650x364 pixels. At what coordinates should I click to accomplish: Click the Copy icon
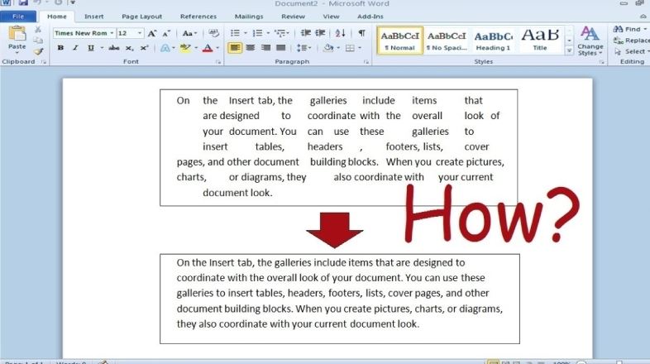[38, 41]
